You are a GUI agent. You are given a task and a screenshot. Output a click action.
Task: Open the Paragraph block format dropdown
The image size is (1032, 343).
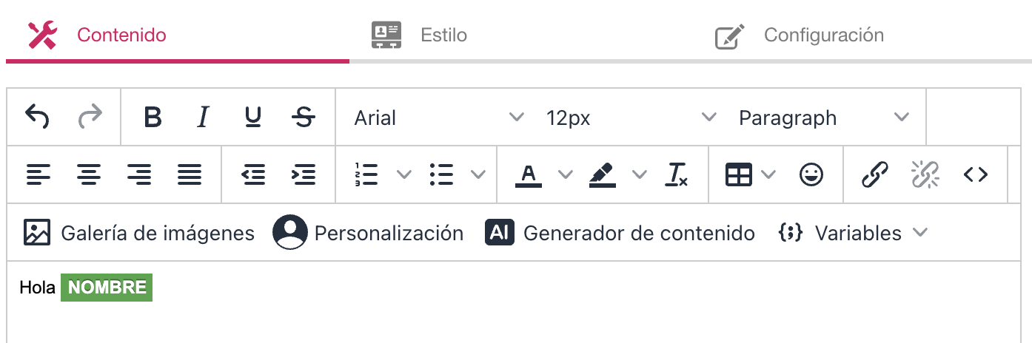coord(824,117)
